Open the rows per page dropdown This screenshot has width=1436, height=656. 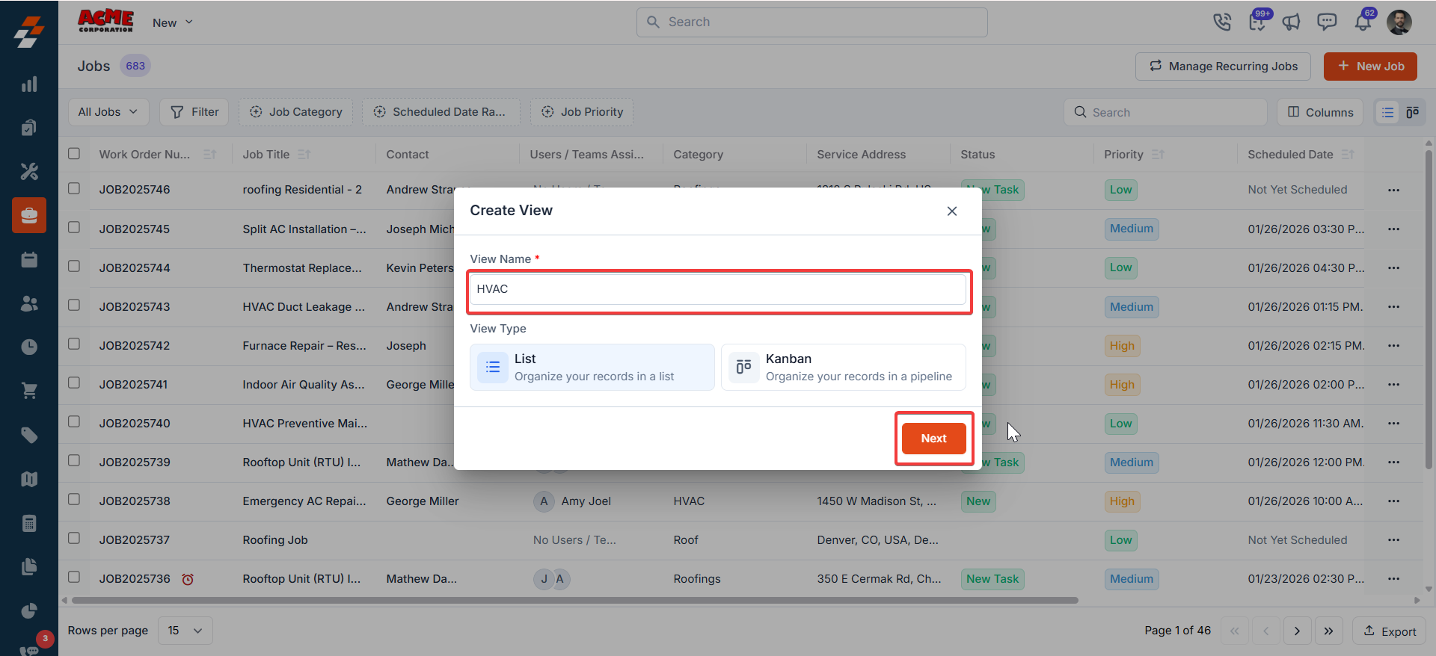click(185, 631)
